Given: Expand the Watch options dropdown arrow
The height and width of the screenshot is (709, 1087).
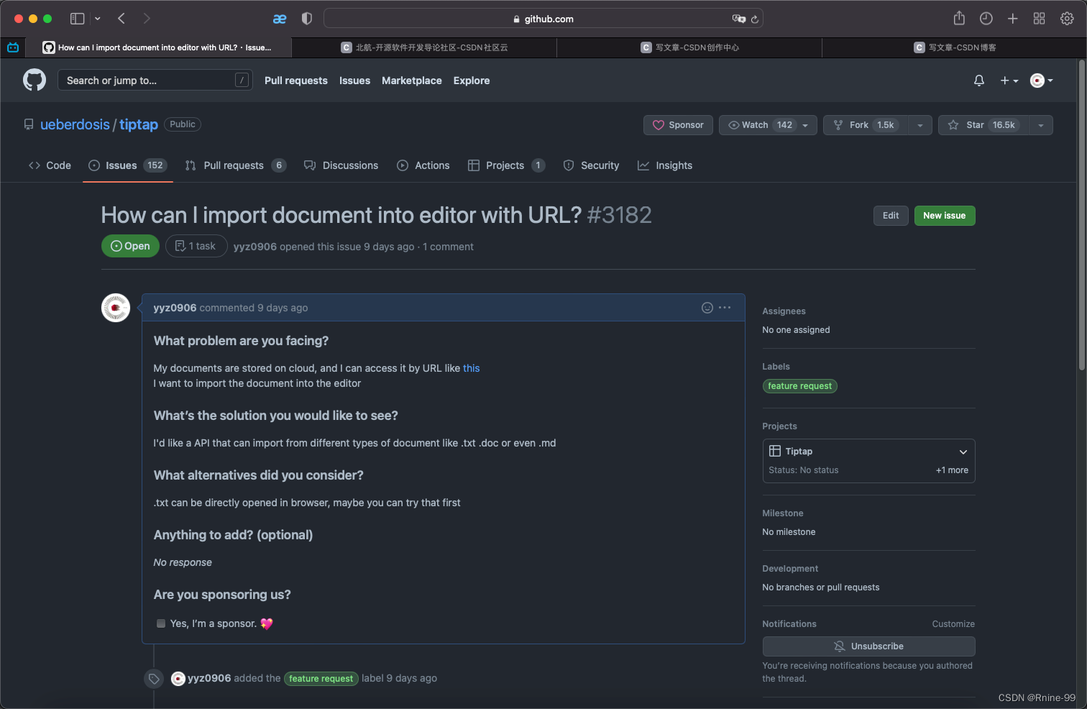Looking at the screenshot, I should (806, 125).
